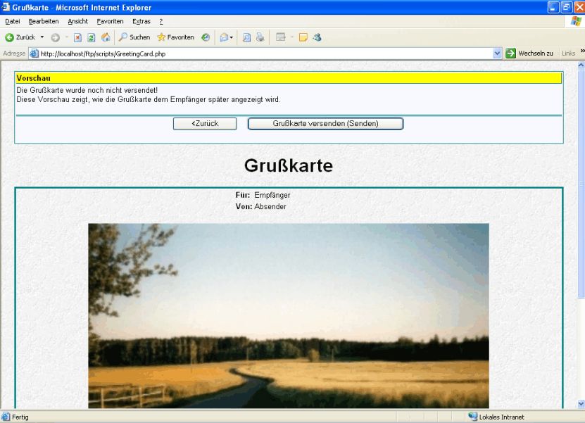Click the 'Von: Absender' text
Image resolution: width=585 pixels, height=423 pixels.
click(260, 207)
